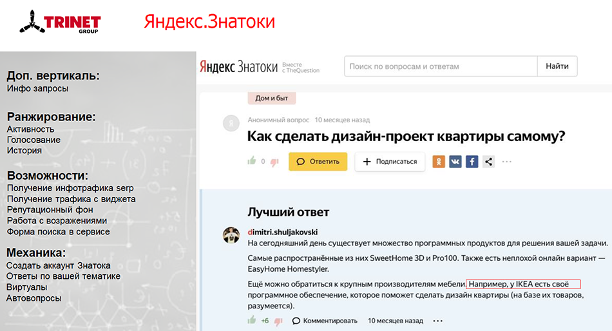Click the Голосование line
Screen dimensions: 612x331
pyautogui.click(x=33, y=140)
